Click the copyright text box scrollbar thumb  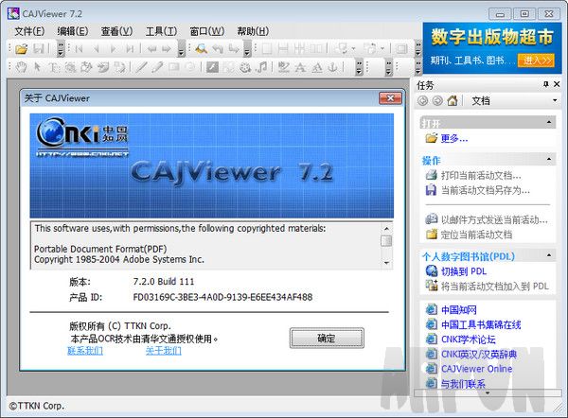click(x=386, y=240)
